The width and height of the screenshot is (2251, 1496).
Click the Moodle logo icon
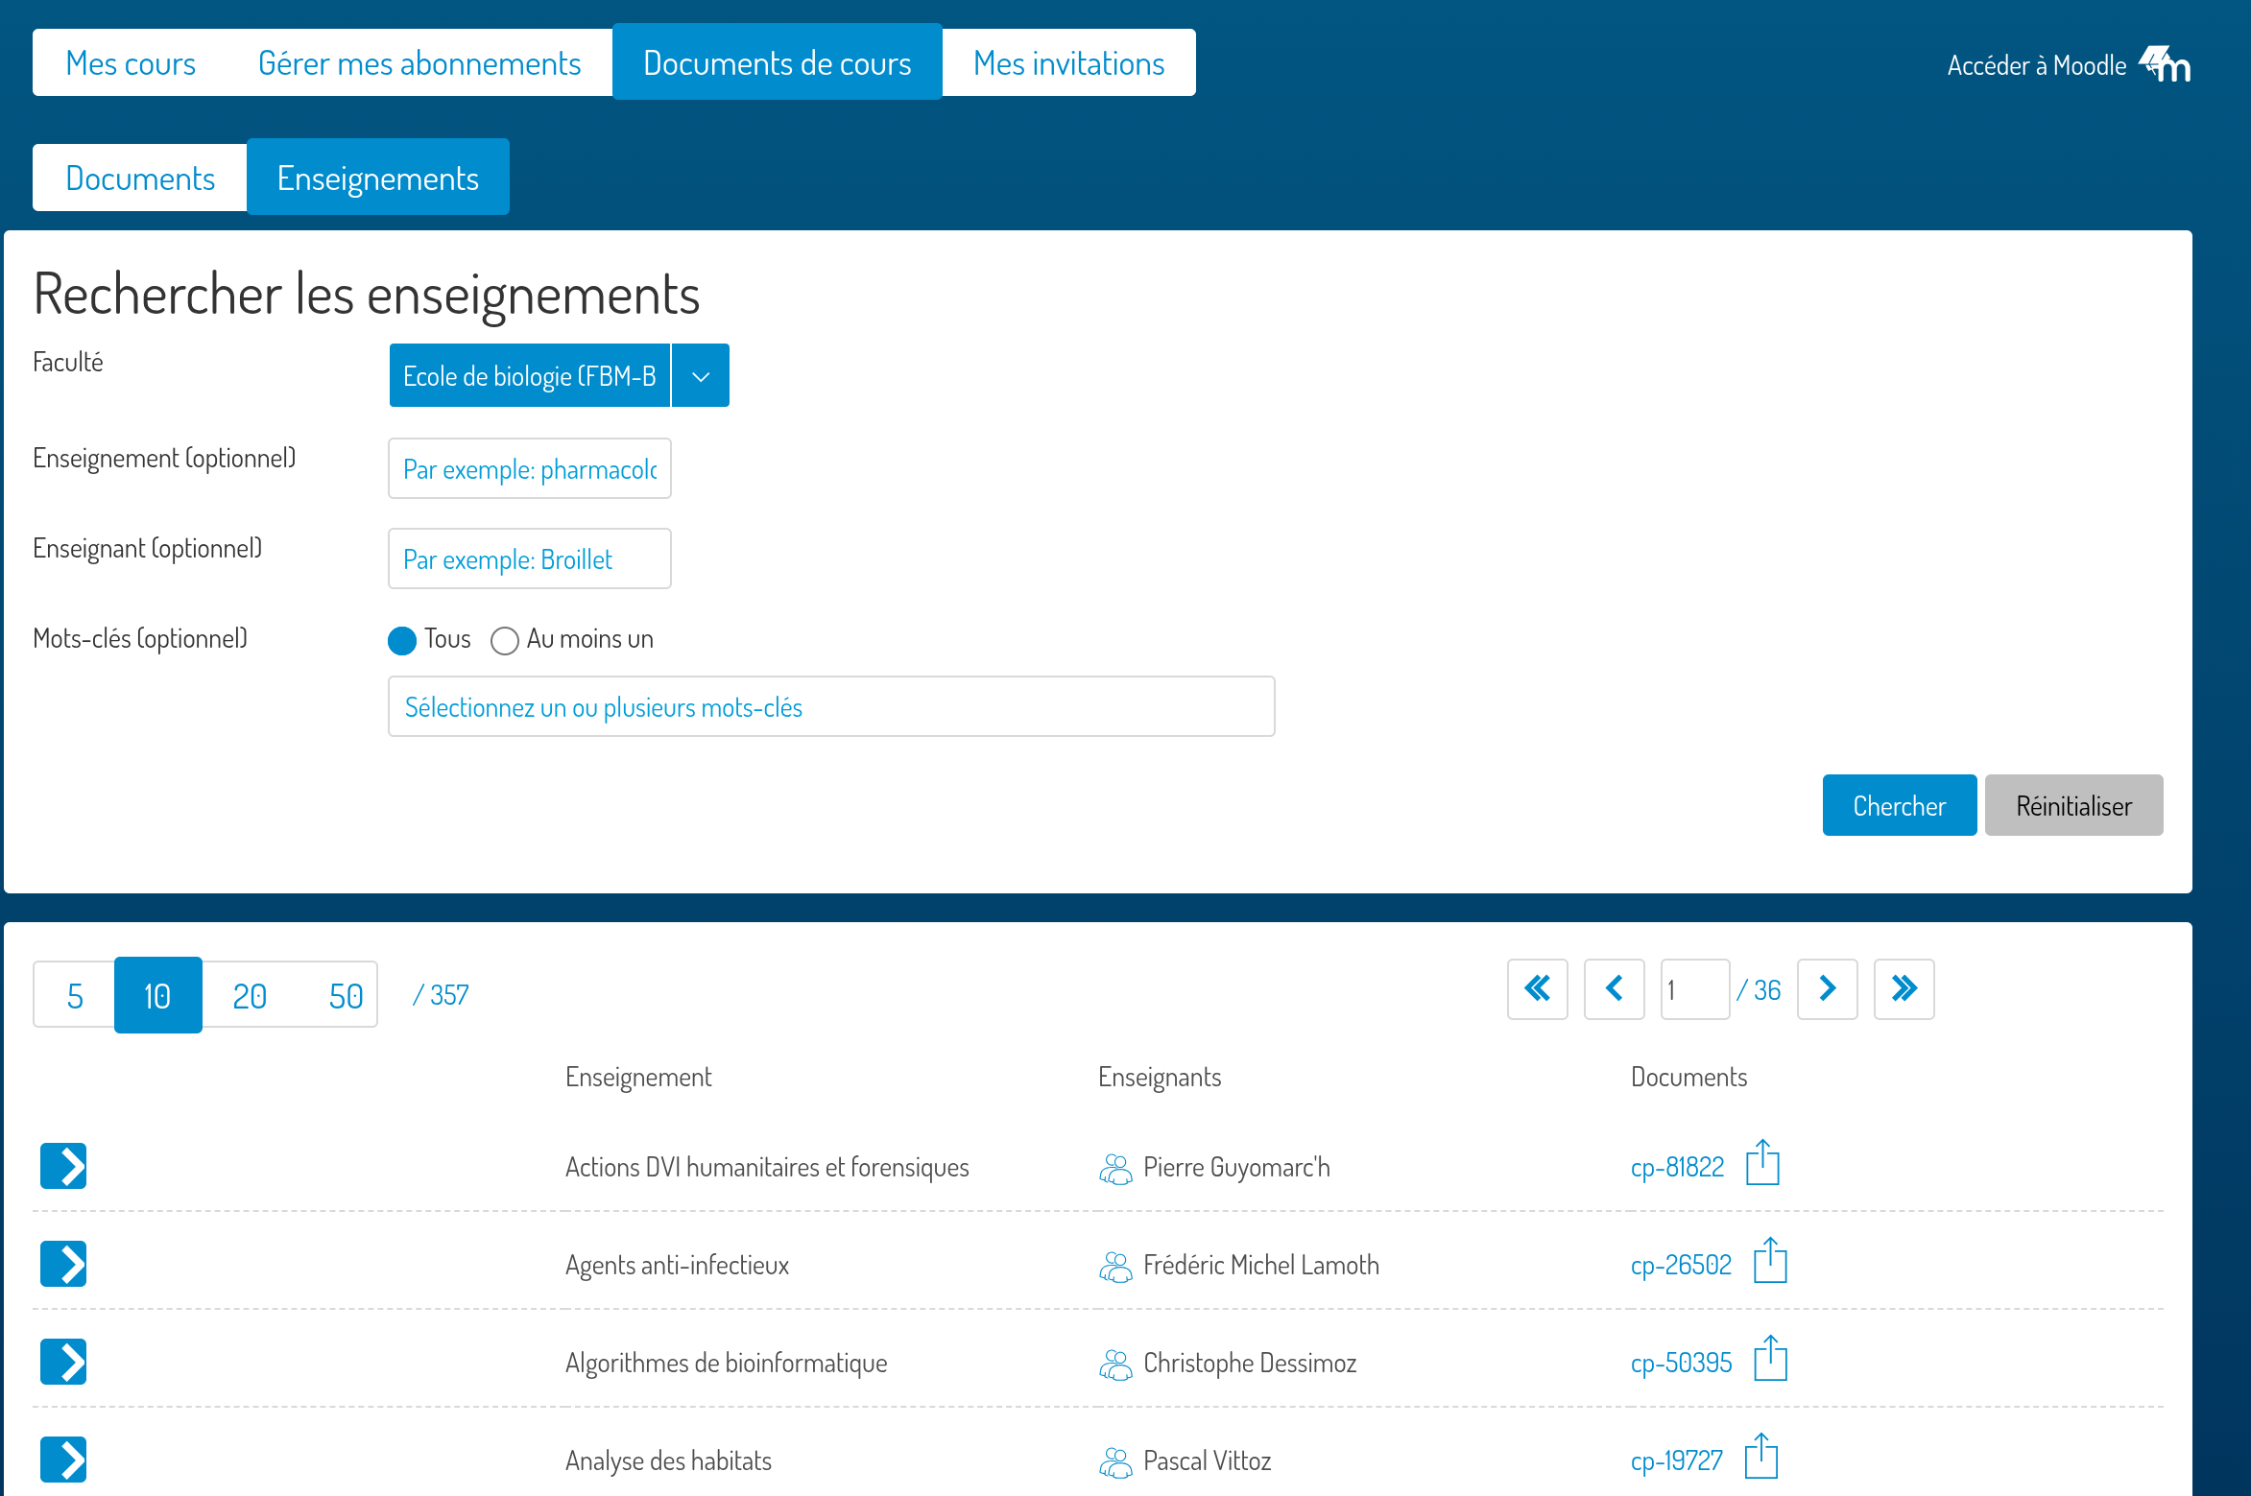tap(2166, 64)
